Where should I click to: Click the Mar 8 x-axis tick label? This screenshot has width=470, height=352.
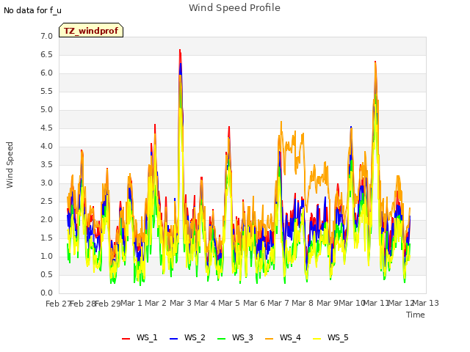click(x=303, y=303)
